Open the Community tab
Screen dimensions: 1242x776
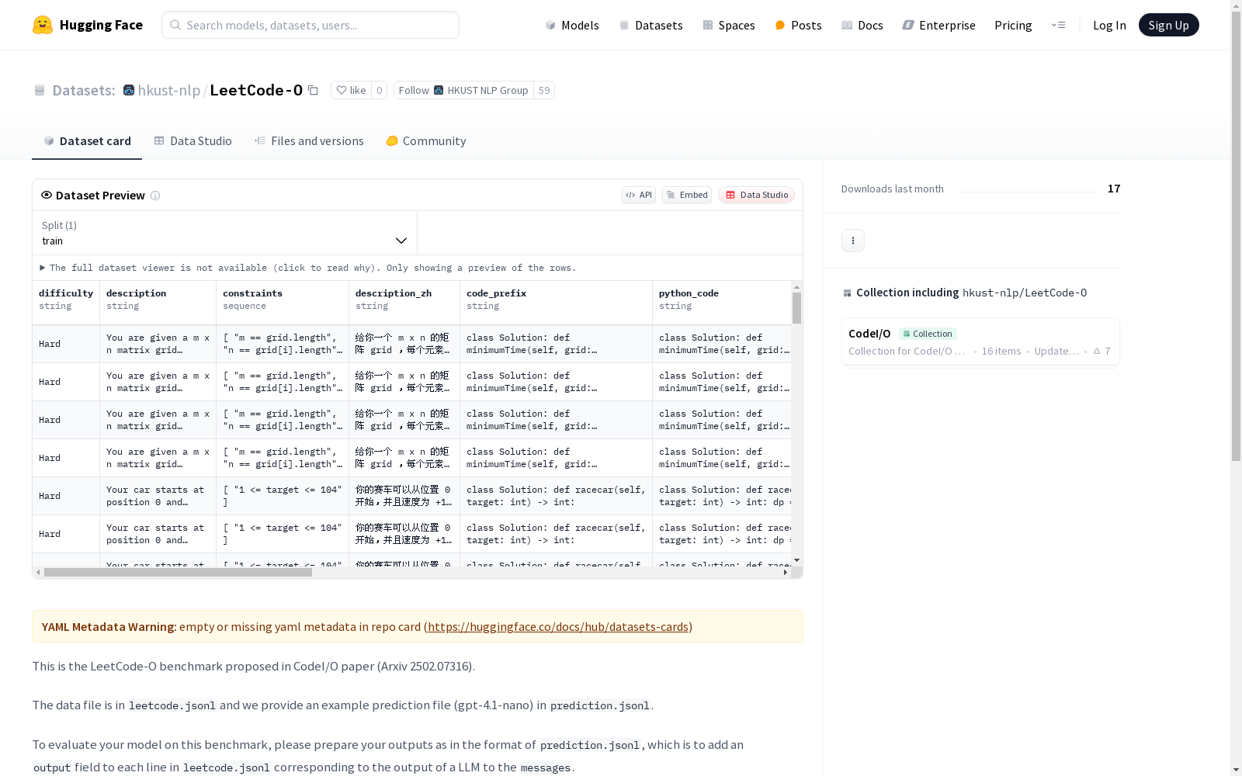425,140
